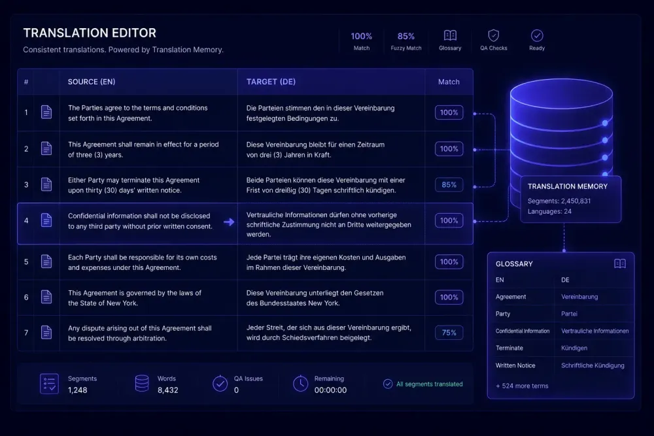Click 100% match badge of 'Vertrauliche Informationen dürfen' row
Screen dimensions: 654x436
(449, 220)
